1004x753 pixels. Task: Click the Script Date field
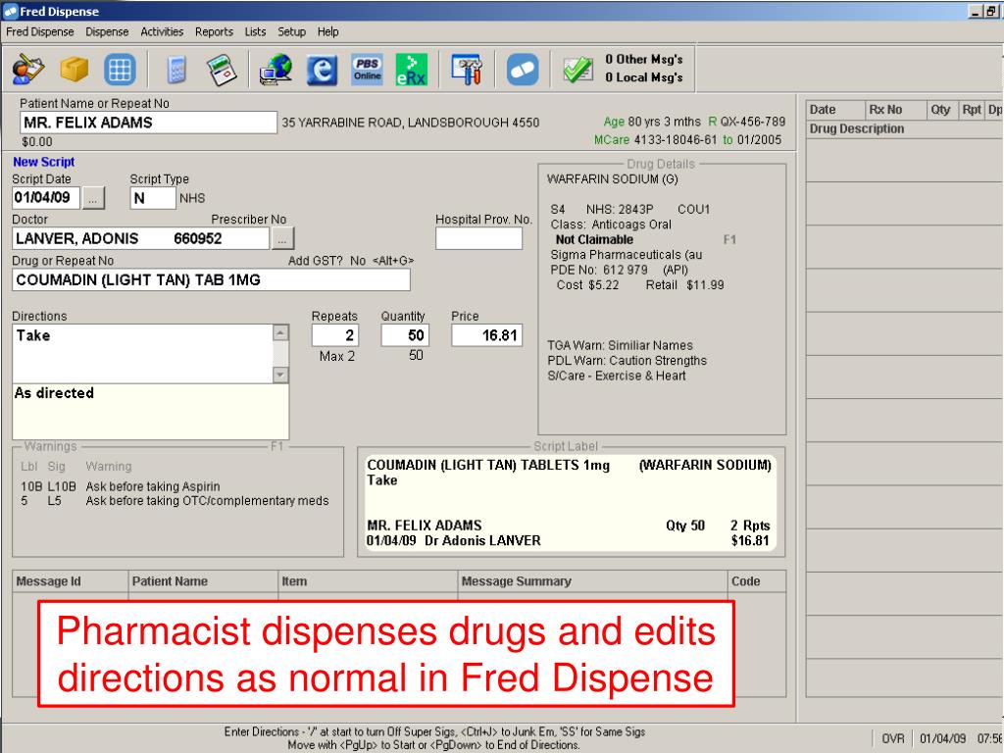[45, 197]
